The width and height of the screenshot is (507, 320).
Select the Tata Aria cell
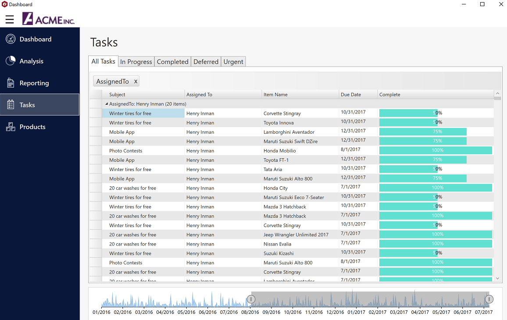pos(300,169)
